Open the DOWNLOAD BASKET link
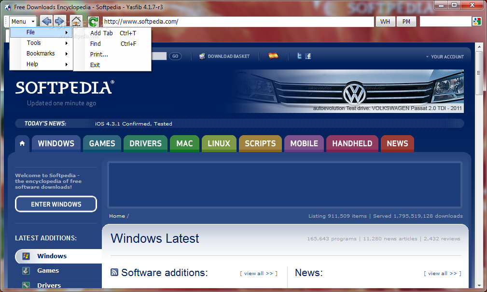 pyautogui.click(x=229, y=56)
